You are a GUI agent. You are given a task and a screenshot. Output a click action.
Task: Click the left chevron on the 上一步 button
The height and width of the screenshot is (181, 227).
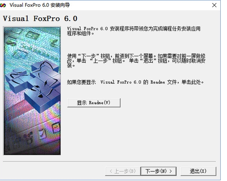(111, 171)
